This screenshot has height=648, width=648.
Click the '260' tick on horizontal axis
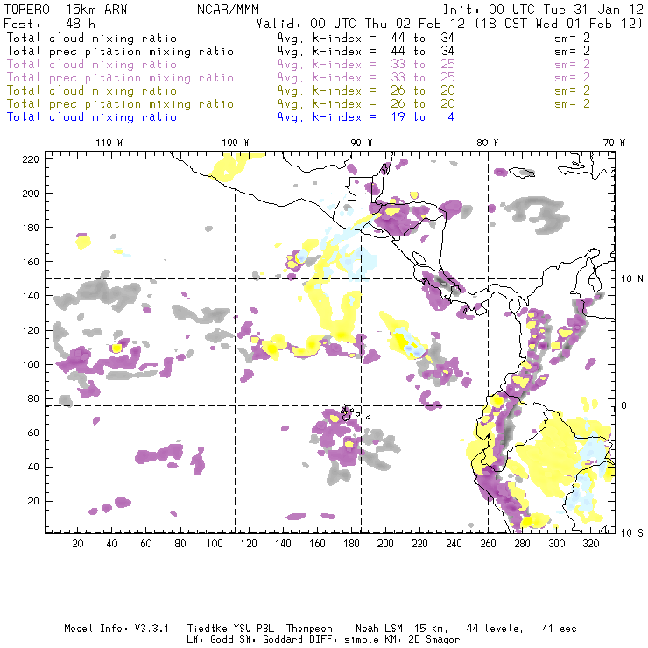click(x=488, y=544)
